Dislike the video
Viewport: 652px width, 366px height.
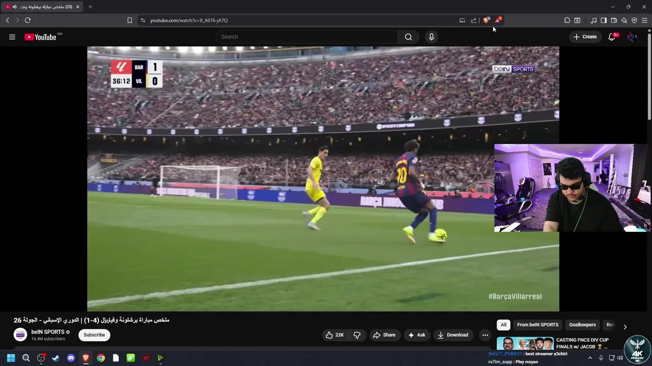click(357, 335)
